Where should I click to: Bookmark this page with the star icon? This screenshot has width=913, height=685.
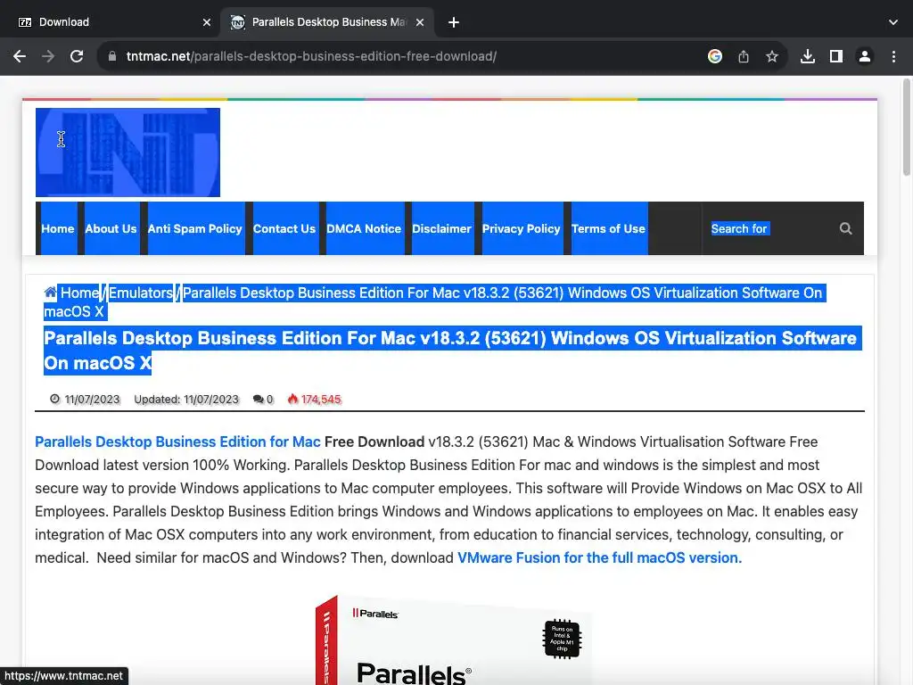[x=772, y=56]
